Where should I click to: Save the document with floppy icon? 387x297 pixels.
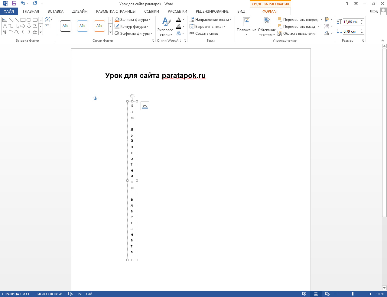(14, 4)
